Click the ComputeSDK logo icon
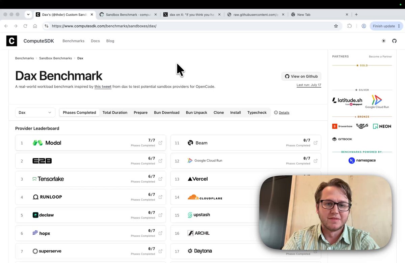Viewport: 405px width, 263px height. [11, 41]
